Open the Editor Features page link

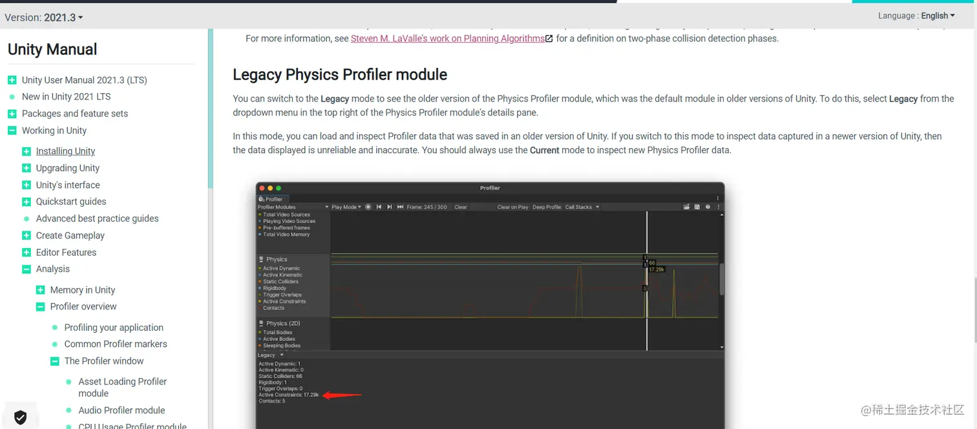pos(67,253)
